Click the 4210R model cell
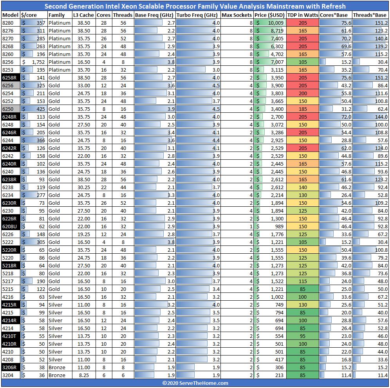 pyautogui.click(x=11, y=344)
